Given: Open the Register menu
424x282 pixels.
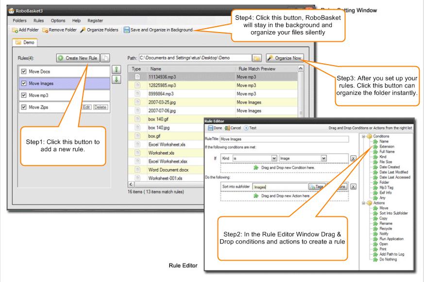Looking at the screenshot, I should coord(95,20).
